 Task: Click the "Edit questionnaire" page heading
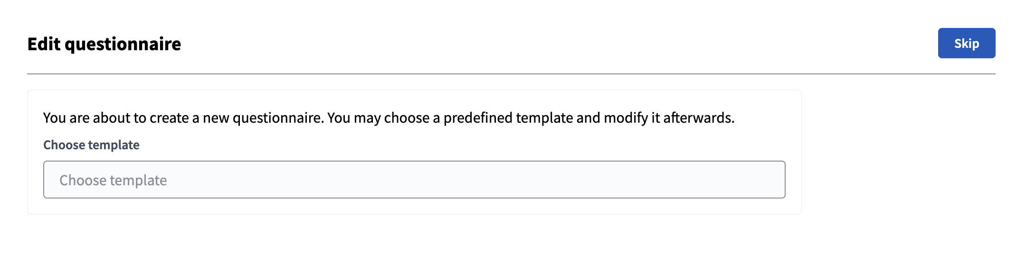pyautogui.click(x=104, y=44)
